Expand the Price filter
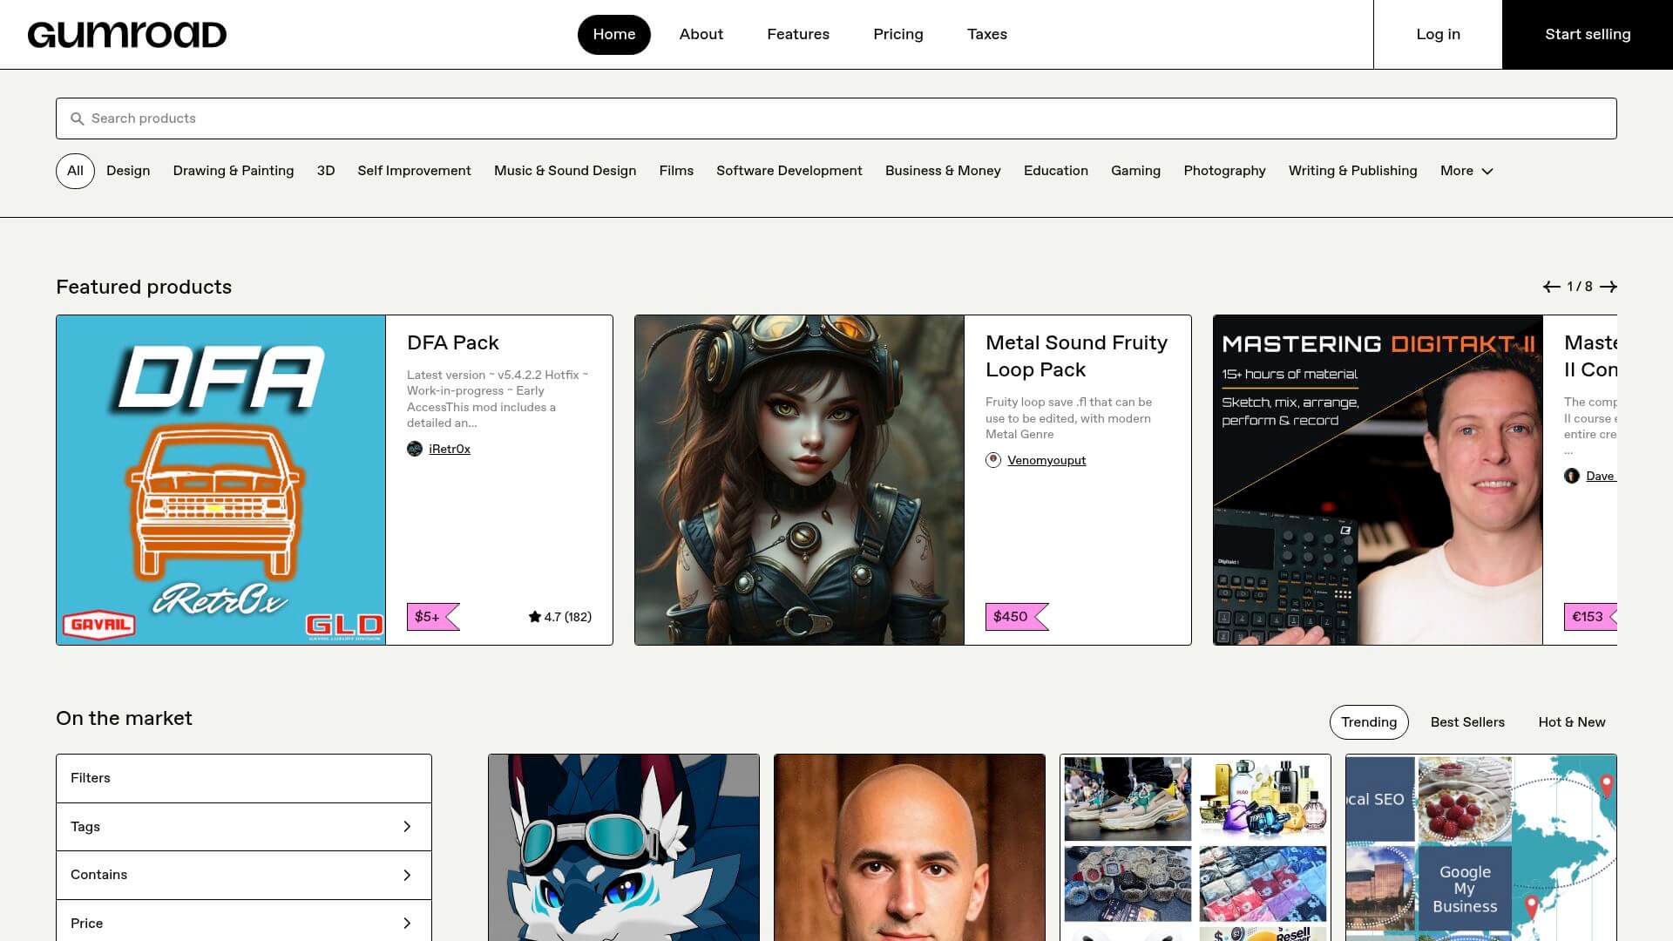 click(x=244, y=923)
